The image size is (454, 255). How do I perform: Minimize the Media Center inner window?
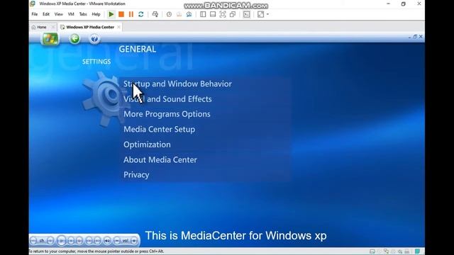pos(409,37)
